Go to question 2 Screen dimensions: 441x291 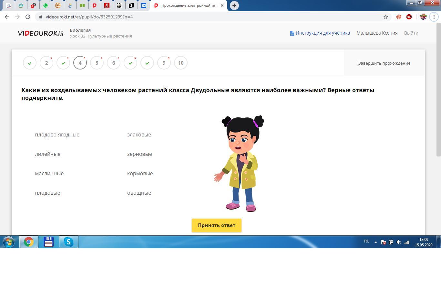click(x=46, y=63)
